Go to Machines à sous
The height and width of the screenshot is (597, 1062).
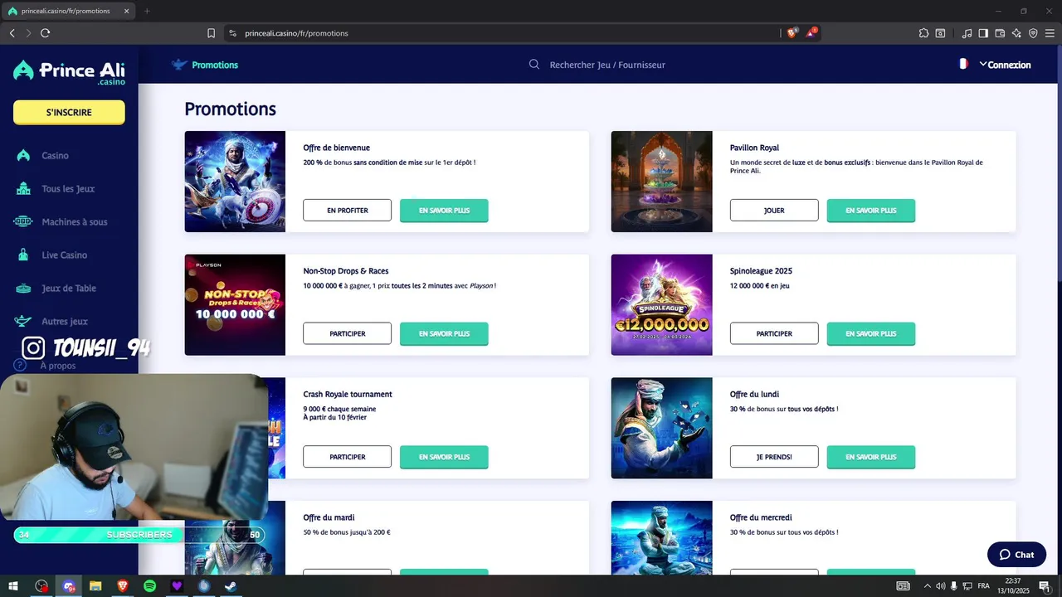pyautogui.click(x=75, y=221)
